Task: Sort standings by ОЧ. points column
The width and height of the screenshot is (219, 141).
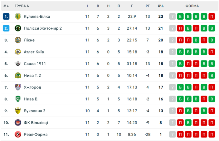Action: click(x=160, y=6)
